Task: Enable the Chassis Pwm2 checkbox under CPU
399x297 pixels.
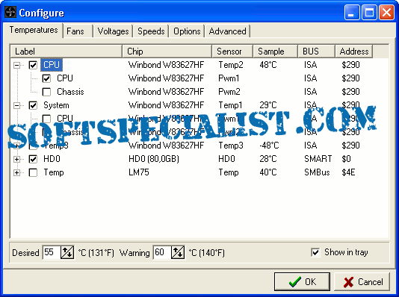Action: coord(46,92)
